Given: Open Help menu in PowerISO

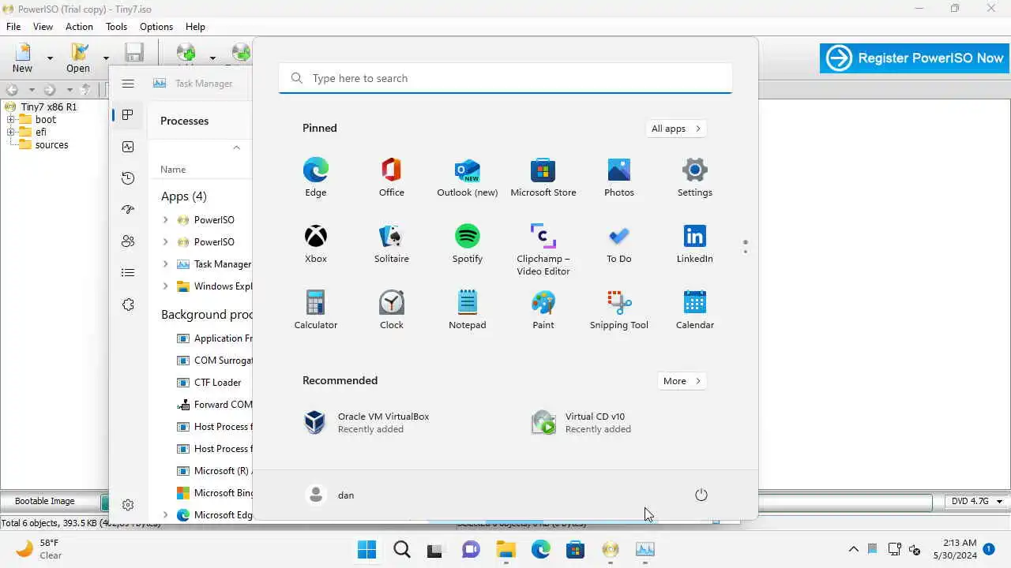Looking at the screenshot, I should [x=195, y=27].
